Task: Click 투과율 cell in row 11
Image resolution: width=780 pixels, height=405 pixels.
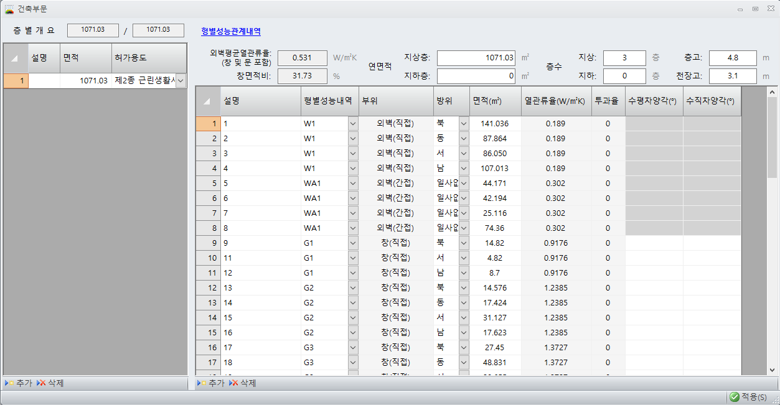Action: coord(608,273)
